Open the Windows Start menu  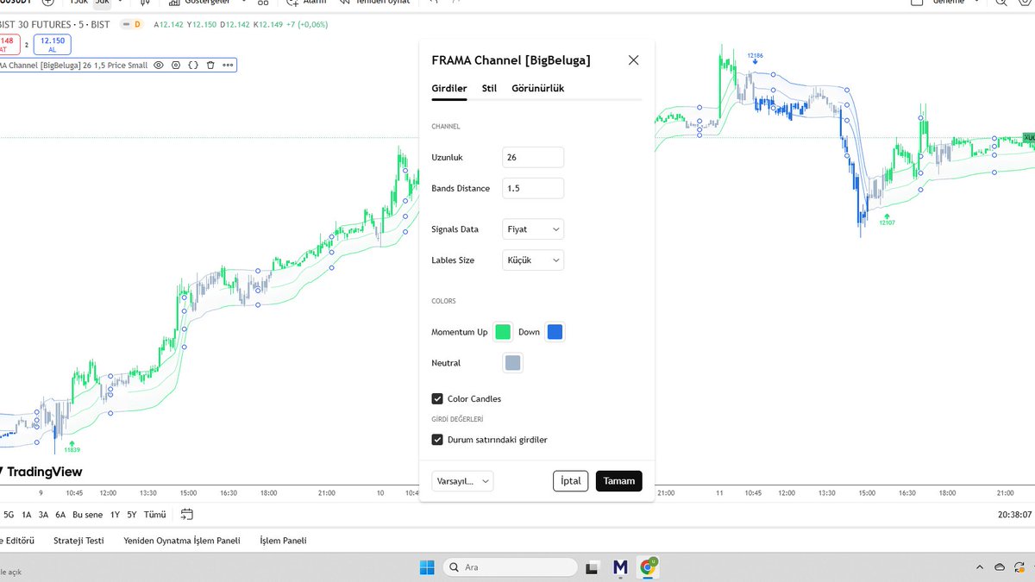pyautogui.click(x=427, y=566)
